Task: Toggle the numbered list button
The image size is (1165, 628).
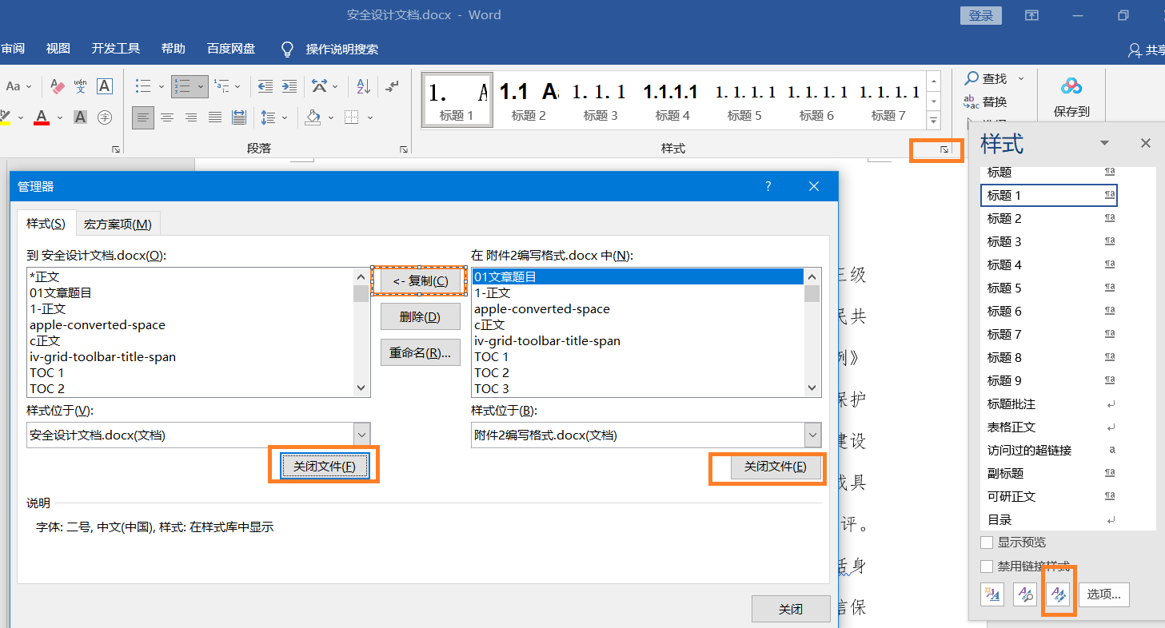Action: (182, 85)
